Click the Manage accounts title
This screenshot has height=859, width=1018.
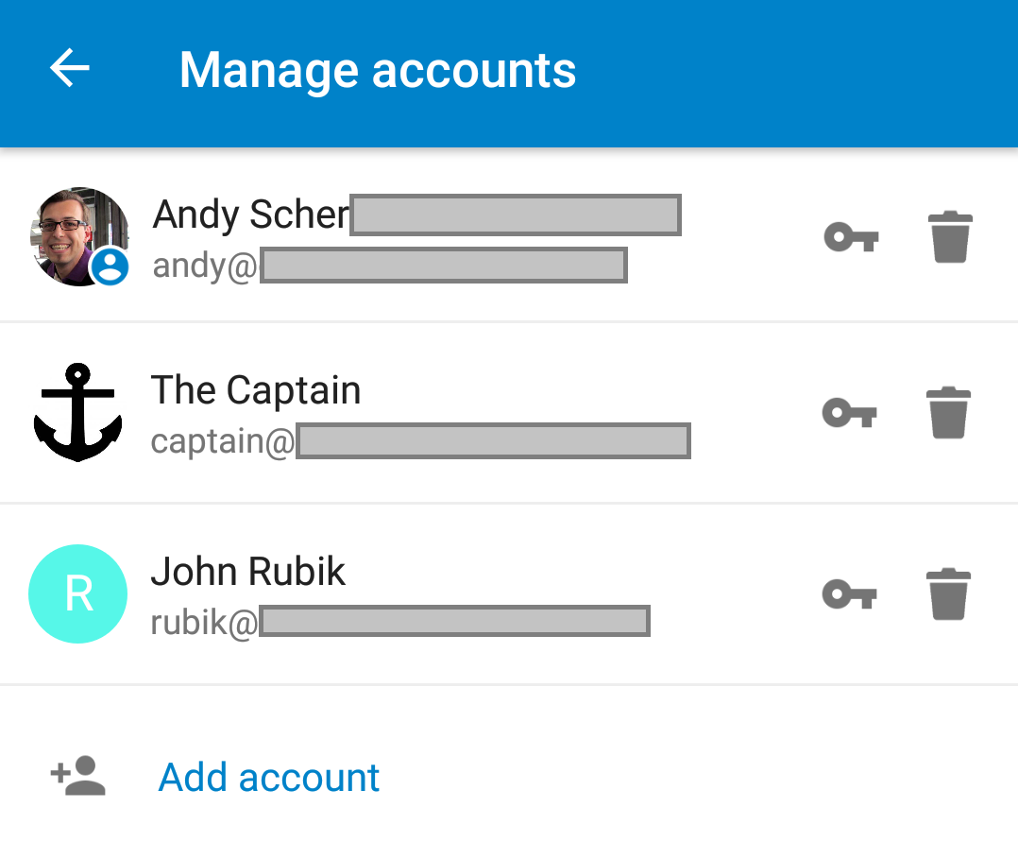tap(377, 69)
